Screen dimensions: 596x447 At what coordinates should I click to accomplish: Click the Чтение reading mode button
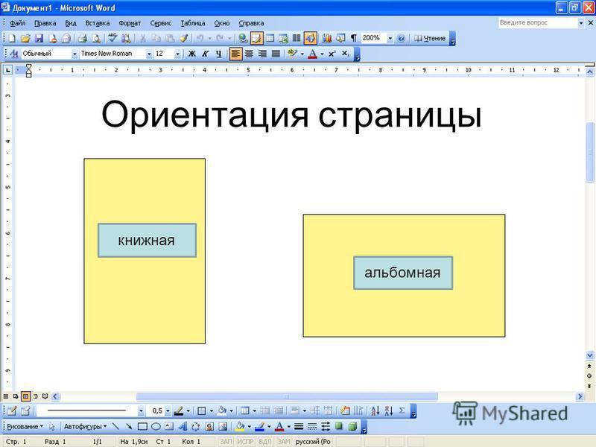click(430, 38)
